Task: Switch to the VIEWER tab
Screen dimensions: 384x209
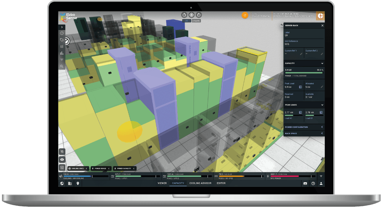Action: 162,183
